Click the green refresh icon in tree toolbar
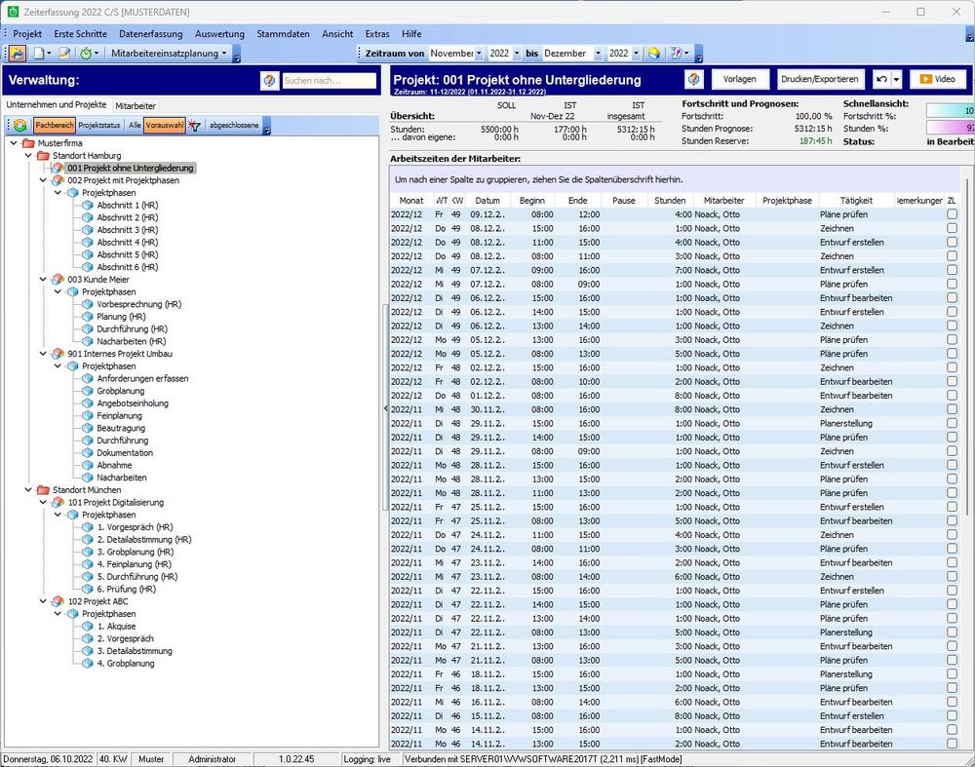 [19, 126]
